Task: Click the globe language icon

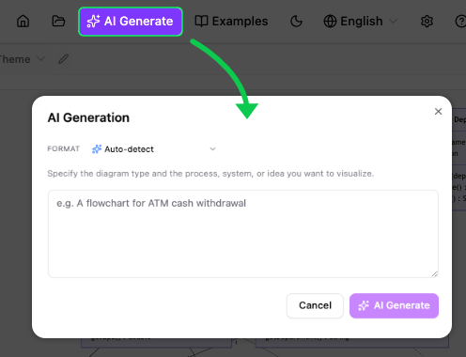Action: click(330, 22)
